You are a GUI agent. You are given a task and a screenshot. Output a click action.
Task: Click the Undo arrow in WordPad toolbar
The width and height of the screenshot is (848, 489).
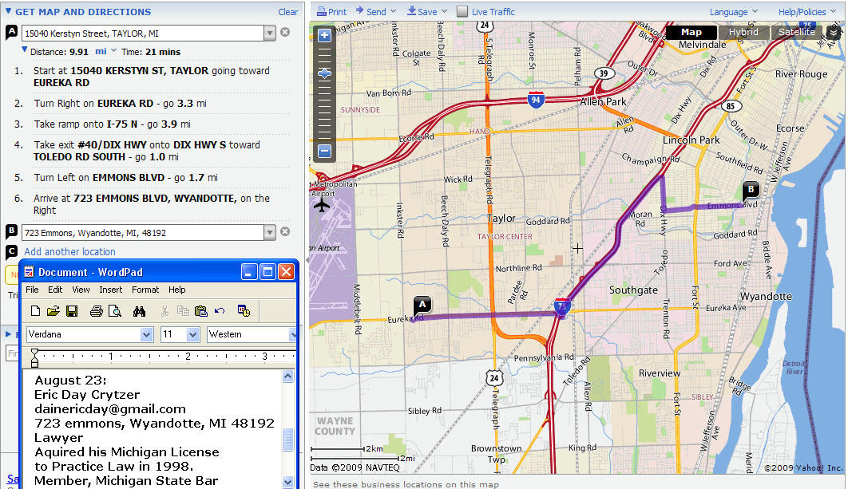click(x=220, y=311)
